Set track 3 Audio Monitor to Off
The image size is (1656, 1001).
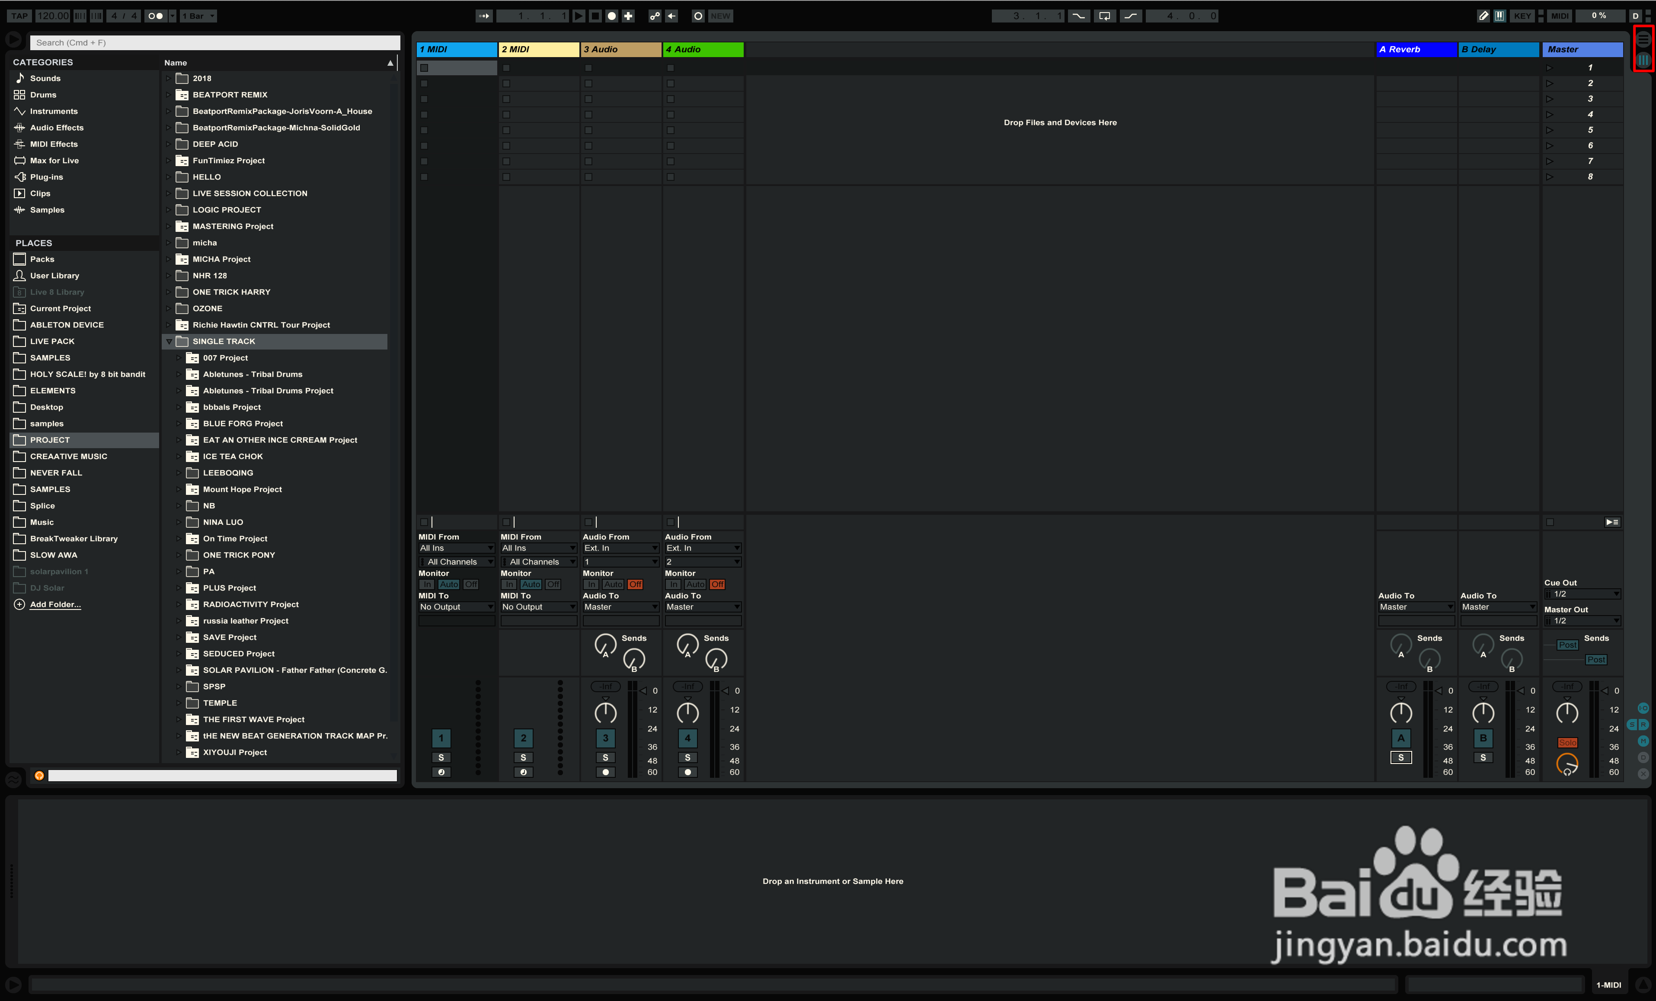click(635, 584)
